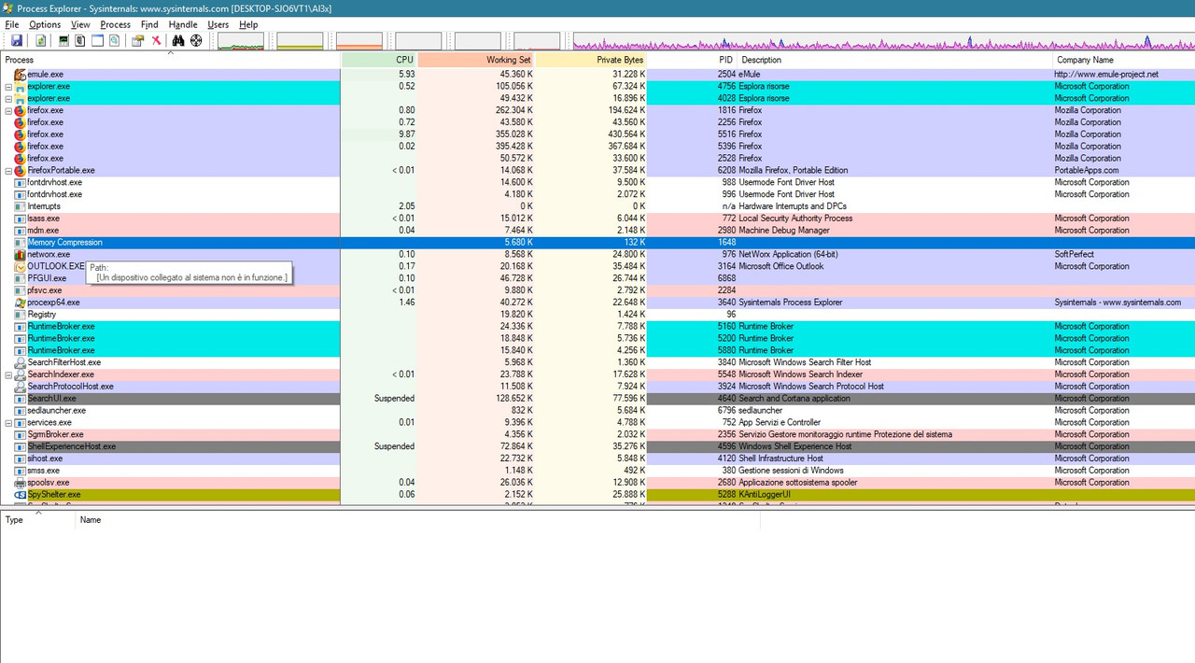Click the yellow commit history graph

pyautogui.click(x=300, y=41)
